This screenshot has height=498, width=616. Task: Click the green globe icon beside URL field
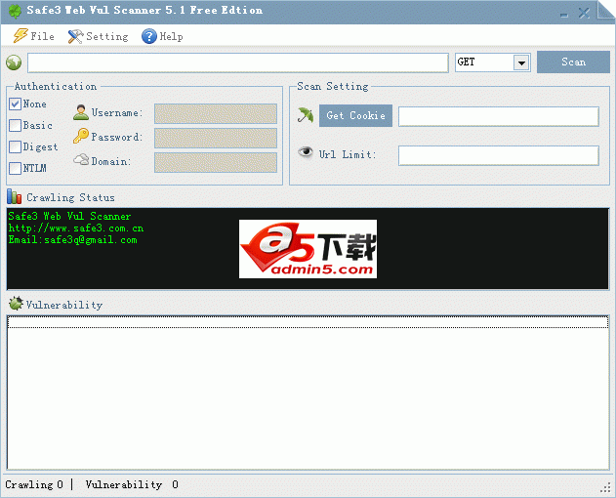tap(14, 62)
